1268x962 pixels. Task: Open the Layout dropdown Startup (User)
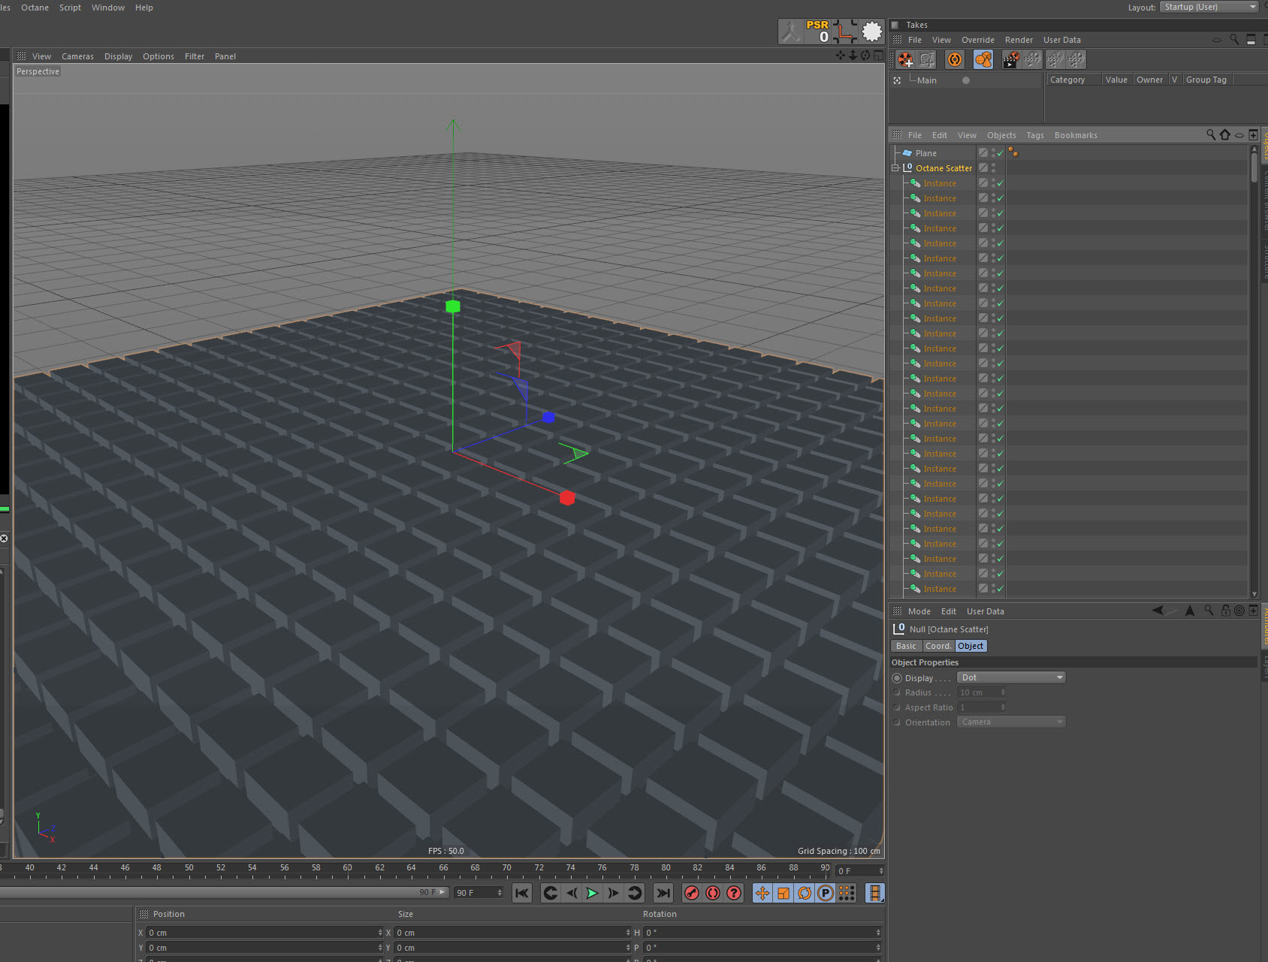coord(1209,7)
